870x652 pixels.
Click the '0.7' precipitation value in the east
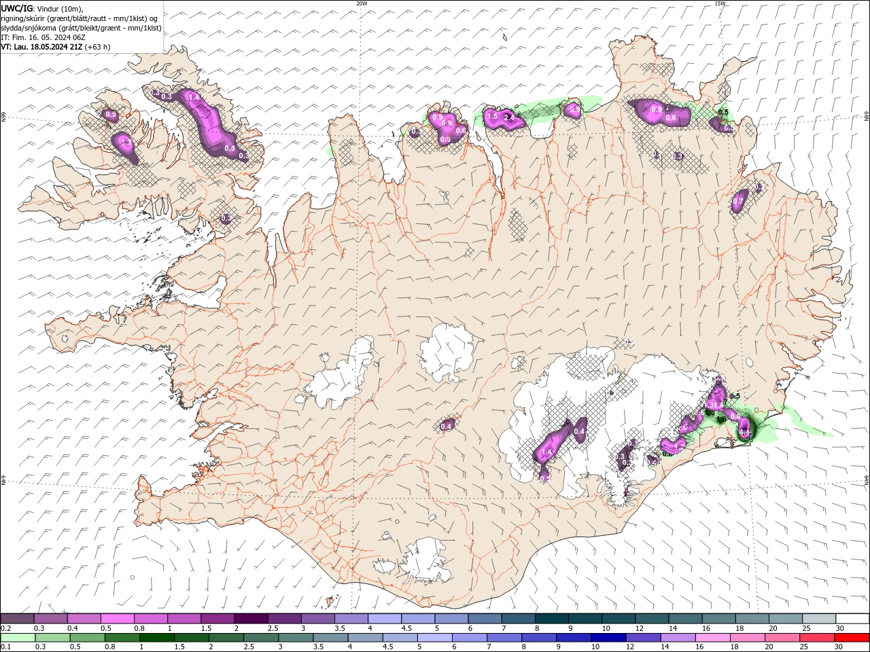coord(738,202)
